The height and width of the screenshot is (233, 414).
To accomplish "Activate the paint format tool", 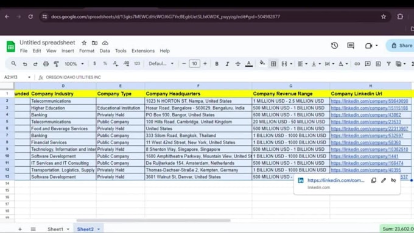I will pyautogui.click(x=56, y=64).
